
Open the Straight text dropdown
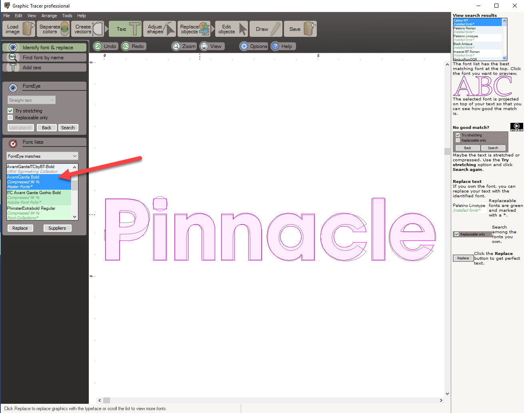pos(31,100)
